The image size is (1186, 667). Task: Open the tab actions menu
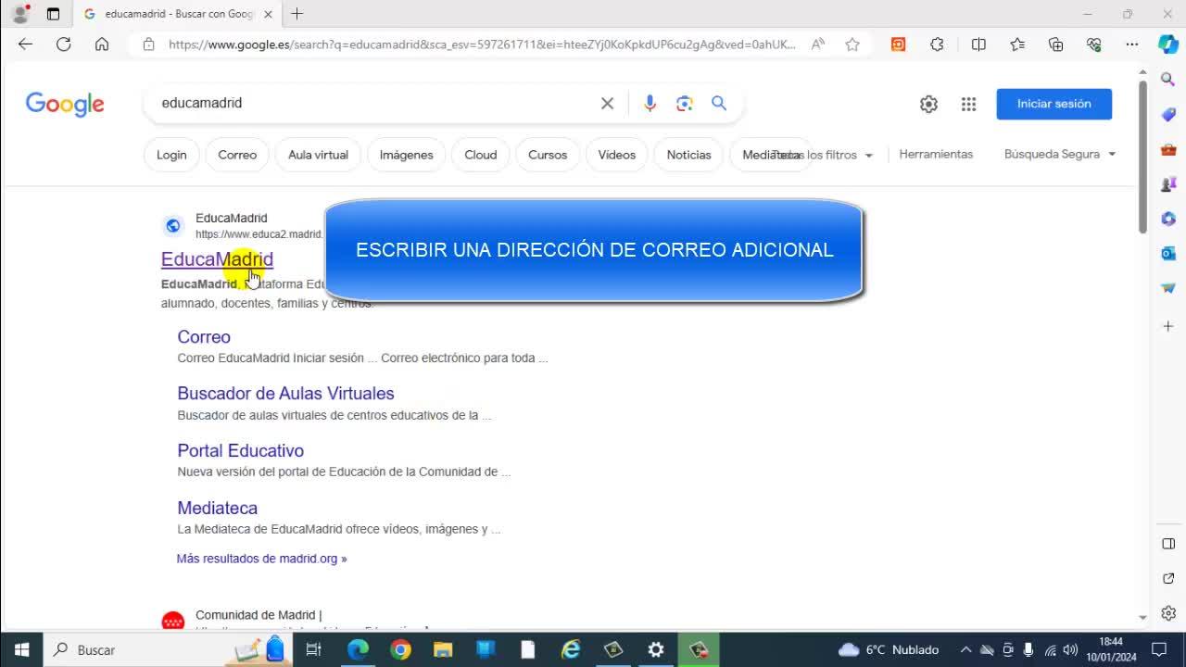[53, 14]
